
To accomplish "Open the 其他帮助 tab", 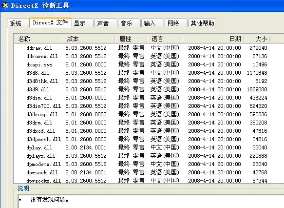I will [202, 23].
